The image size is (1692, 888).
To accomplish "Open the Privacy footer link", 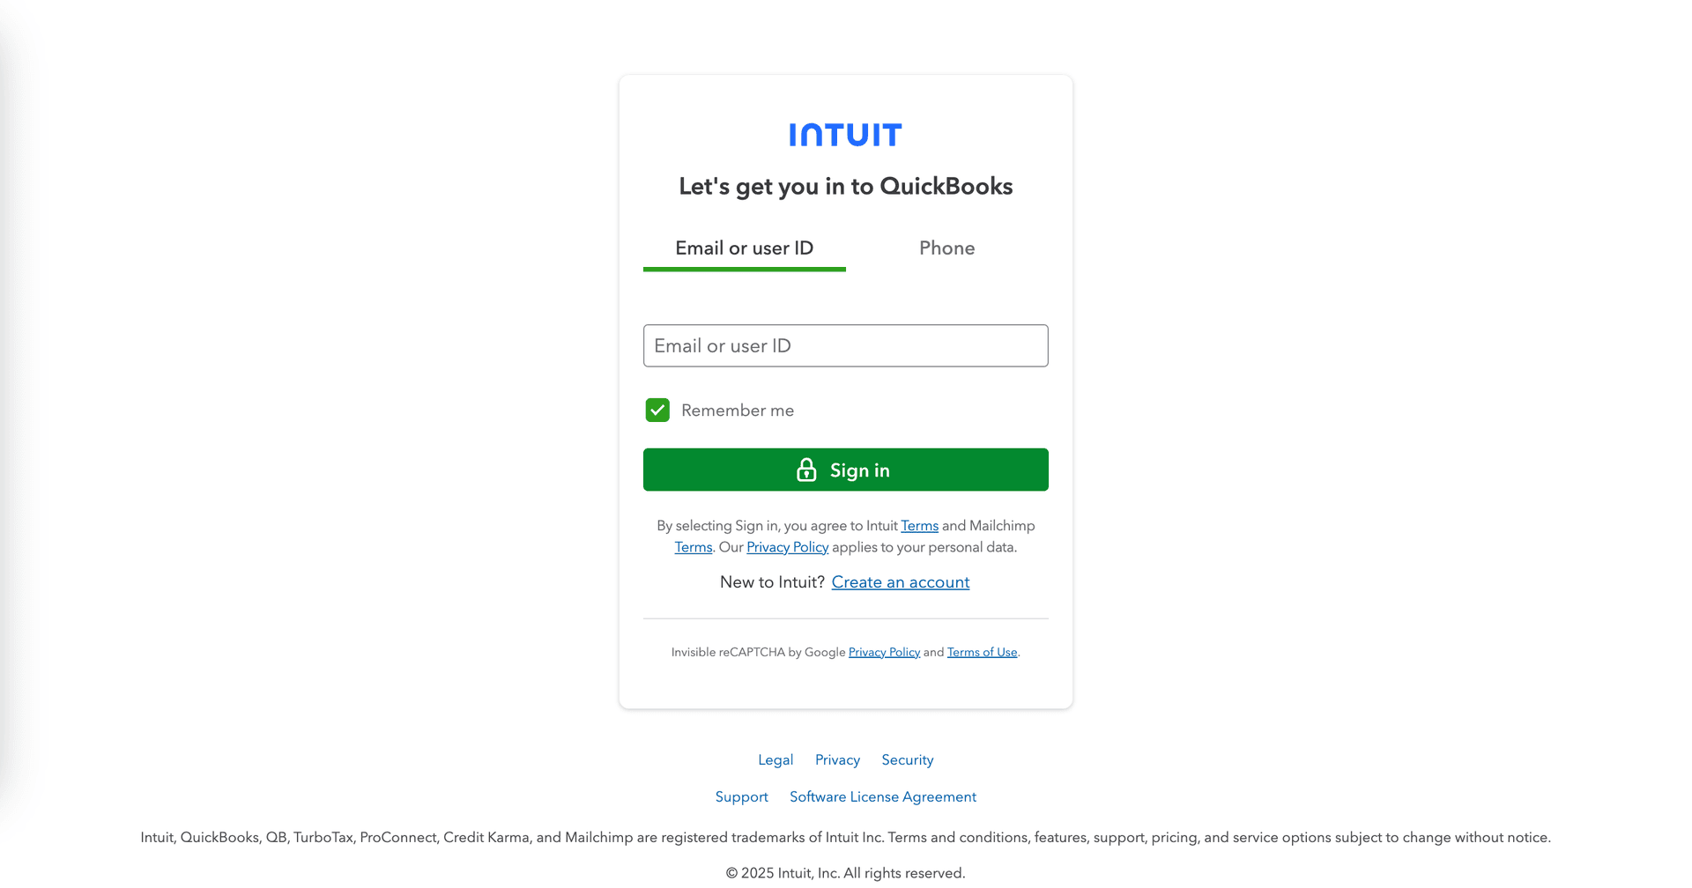I will (836, 759).
